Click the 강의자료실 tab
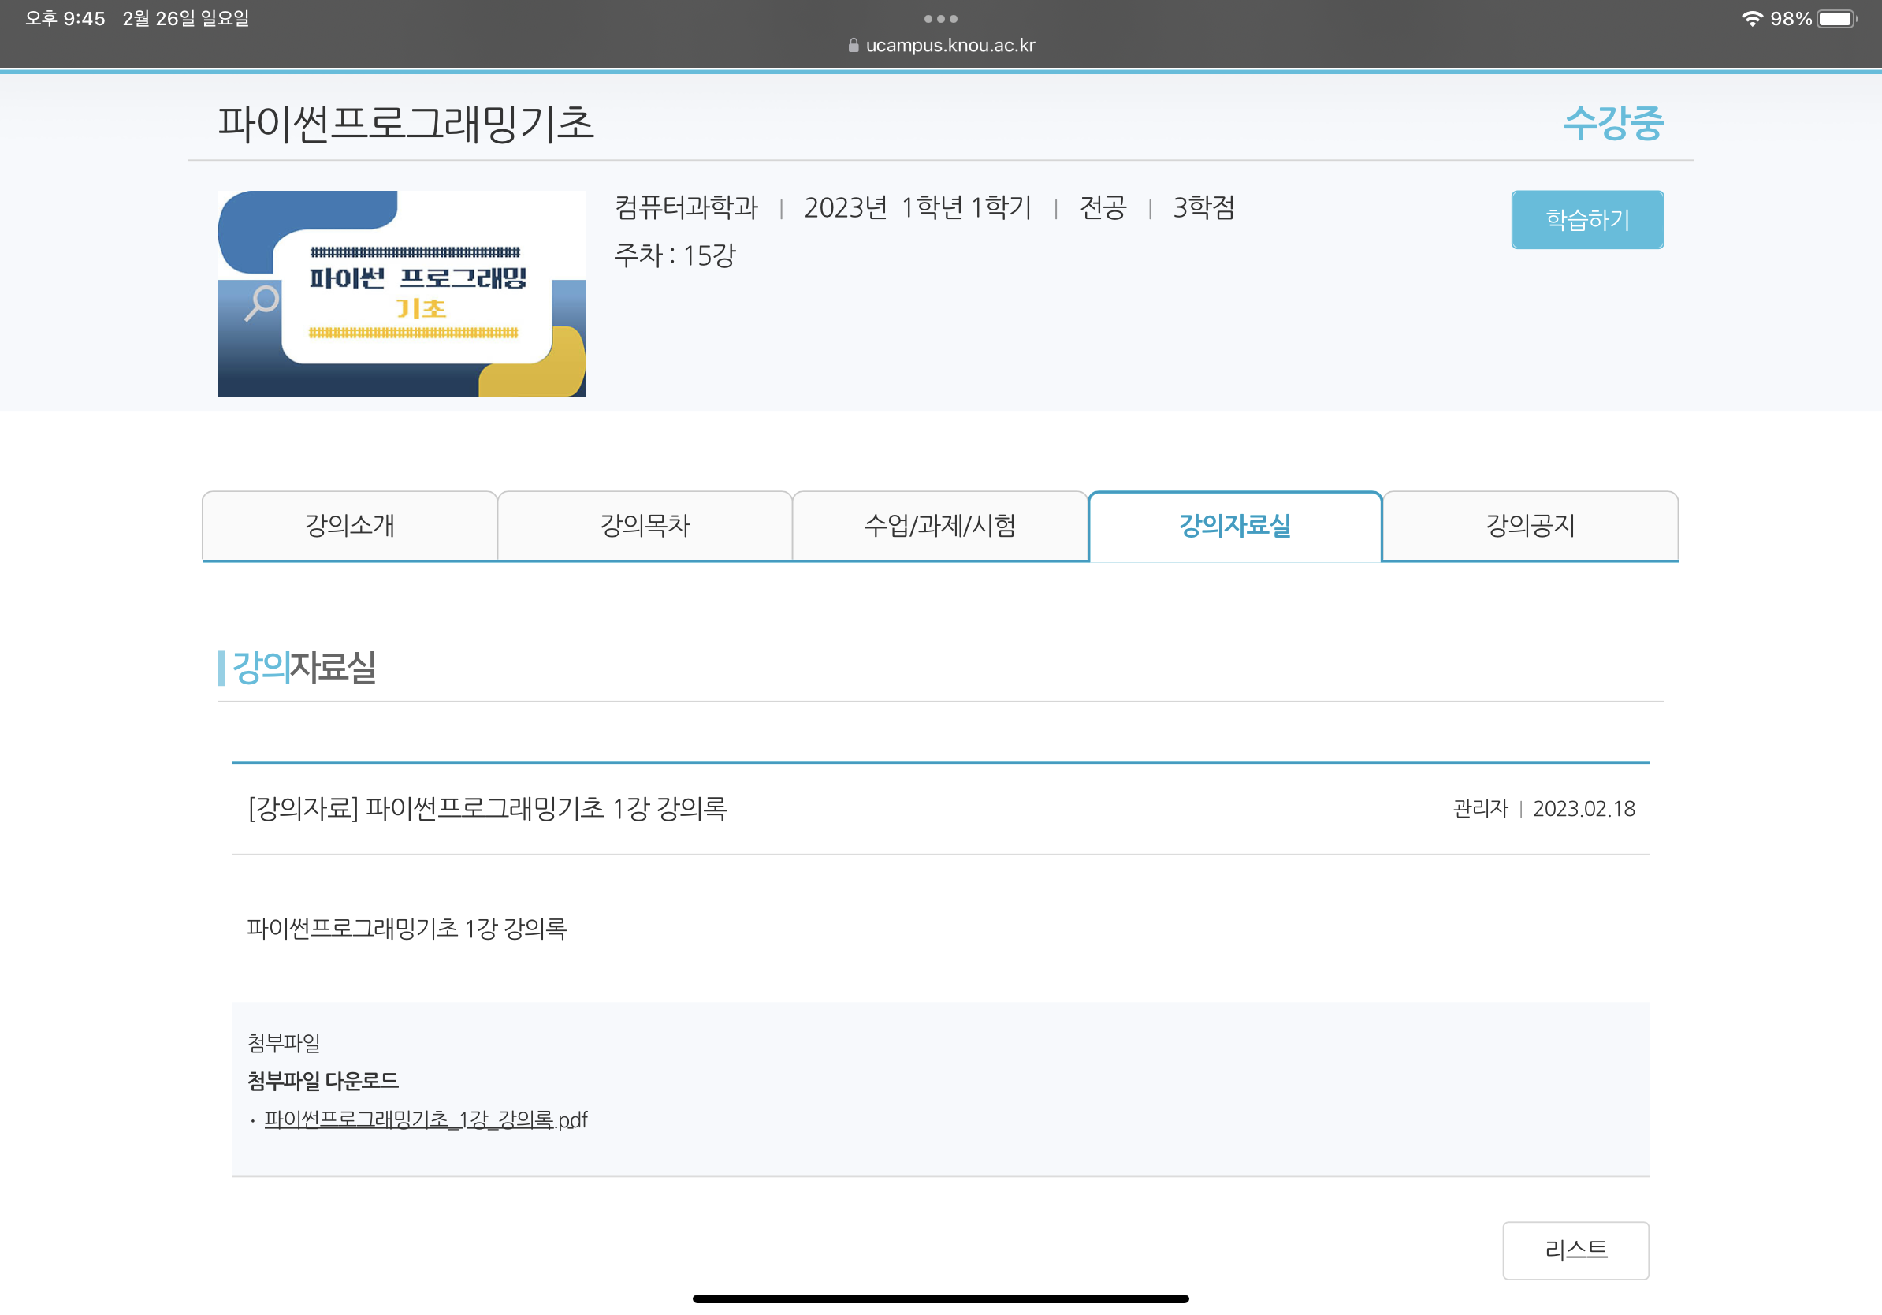This screenshot has width=1882, height=1315. [1234, 525]
